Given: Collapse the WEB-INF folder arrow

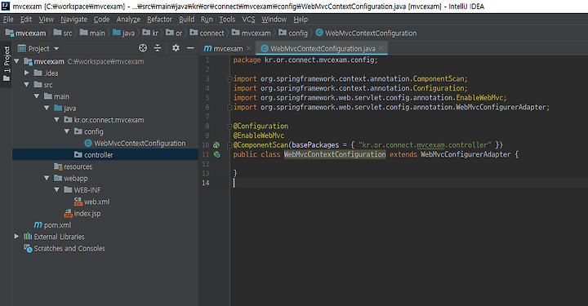Looking at the screenshot, I should (x=57, y=190).
